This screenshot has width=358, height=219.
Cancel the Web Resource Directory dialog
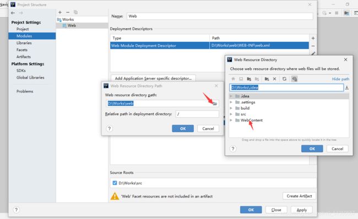[x=337, y=149]
